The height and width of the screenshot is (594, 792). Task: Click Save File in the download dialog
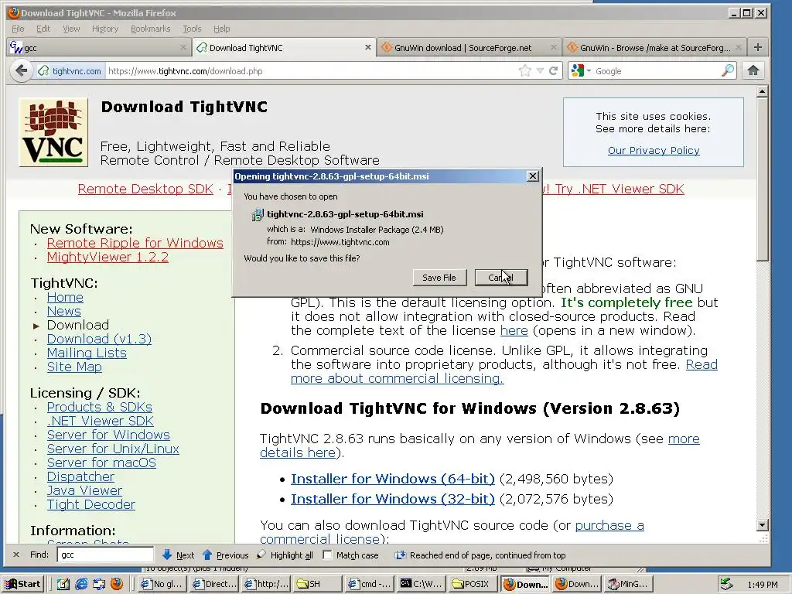tap(439, 278)
